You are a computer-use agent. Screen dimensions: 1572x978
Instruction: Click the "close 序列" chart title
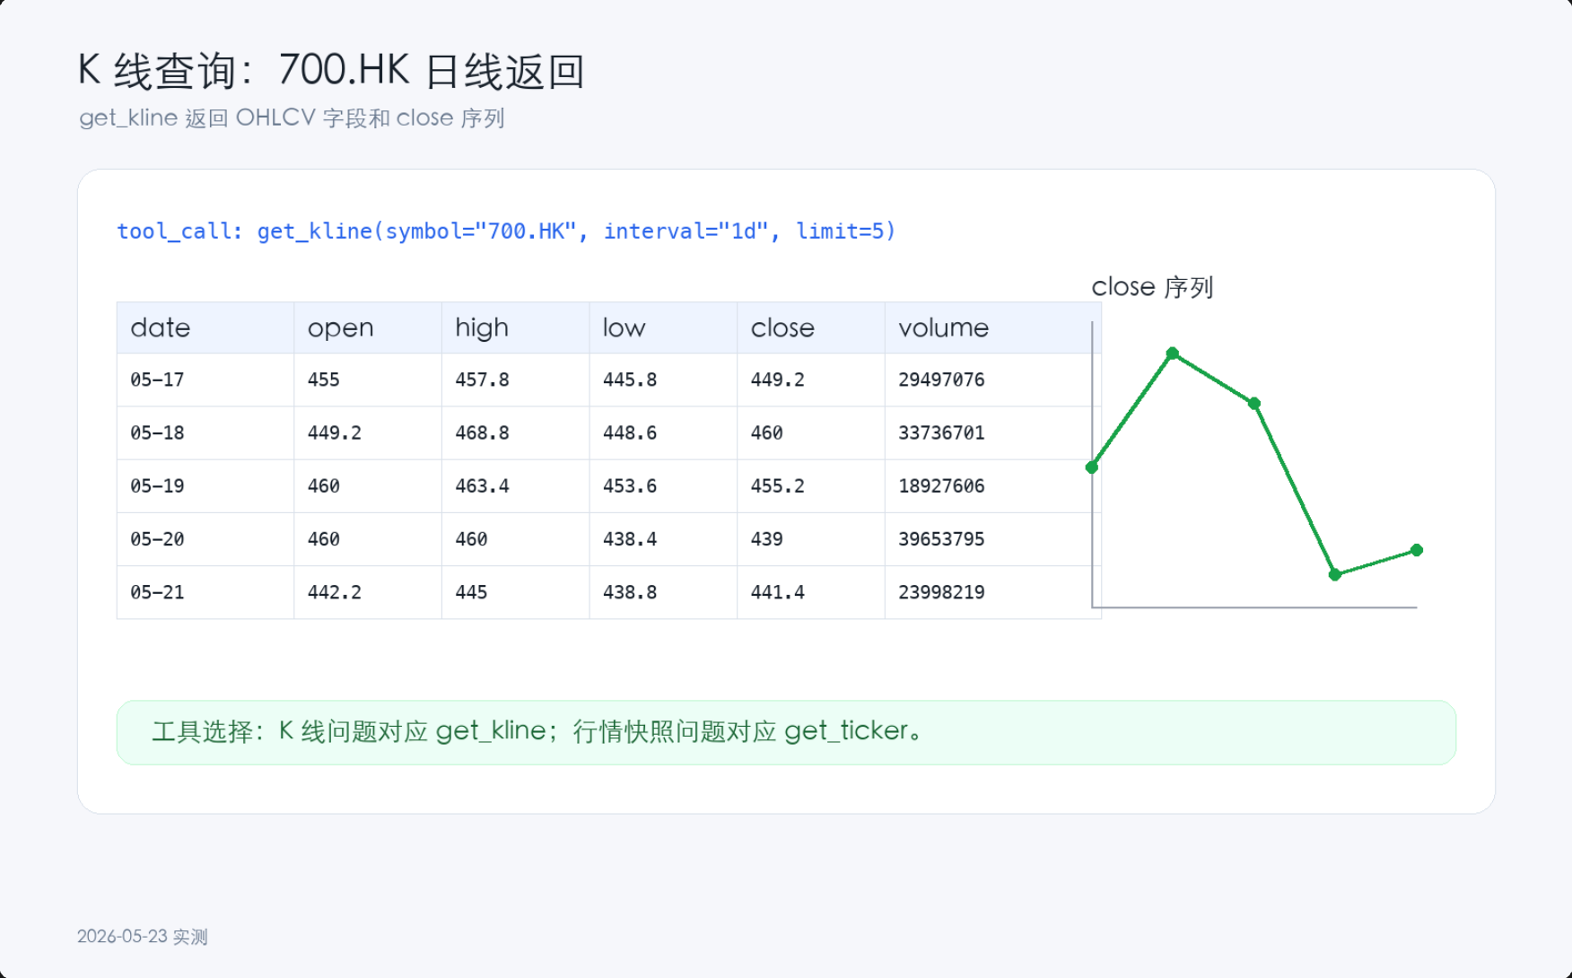[1152, 287]
